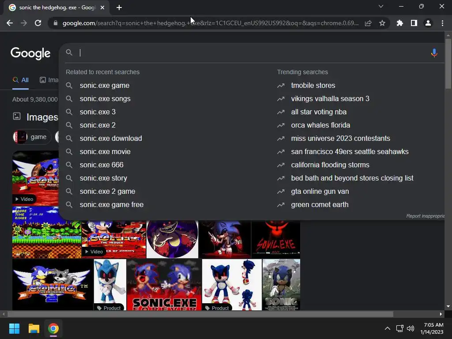Share this page icon in address bar
Image resolution: width=452 pixels, height=339 pixels.
coord(368,23)
